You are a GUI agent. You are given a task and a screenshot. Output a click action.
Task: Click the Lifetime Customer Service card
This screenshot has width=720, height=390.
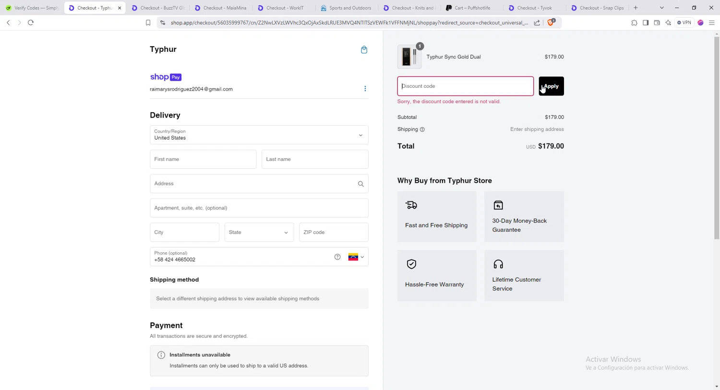(524, 276)
